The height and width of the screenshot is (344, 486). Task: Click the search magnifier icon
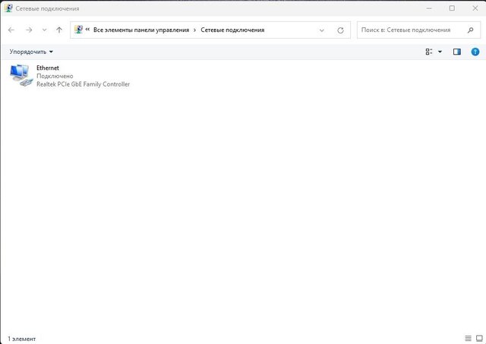(x=471, y=30)
